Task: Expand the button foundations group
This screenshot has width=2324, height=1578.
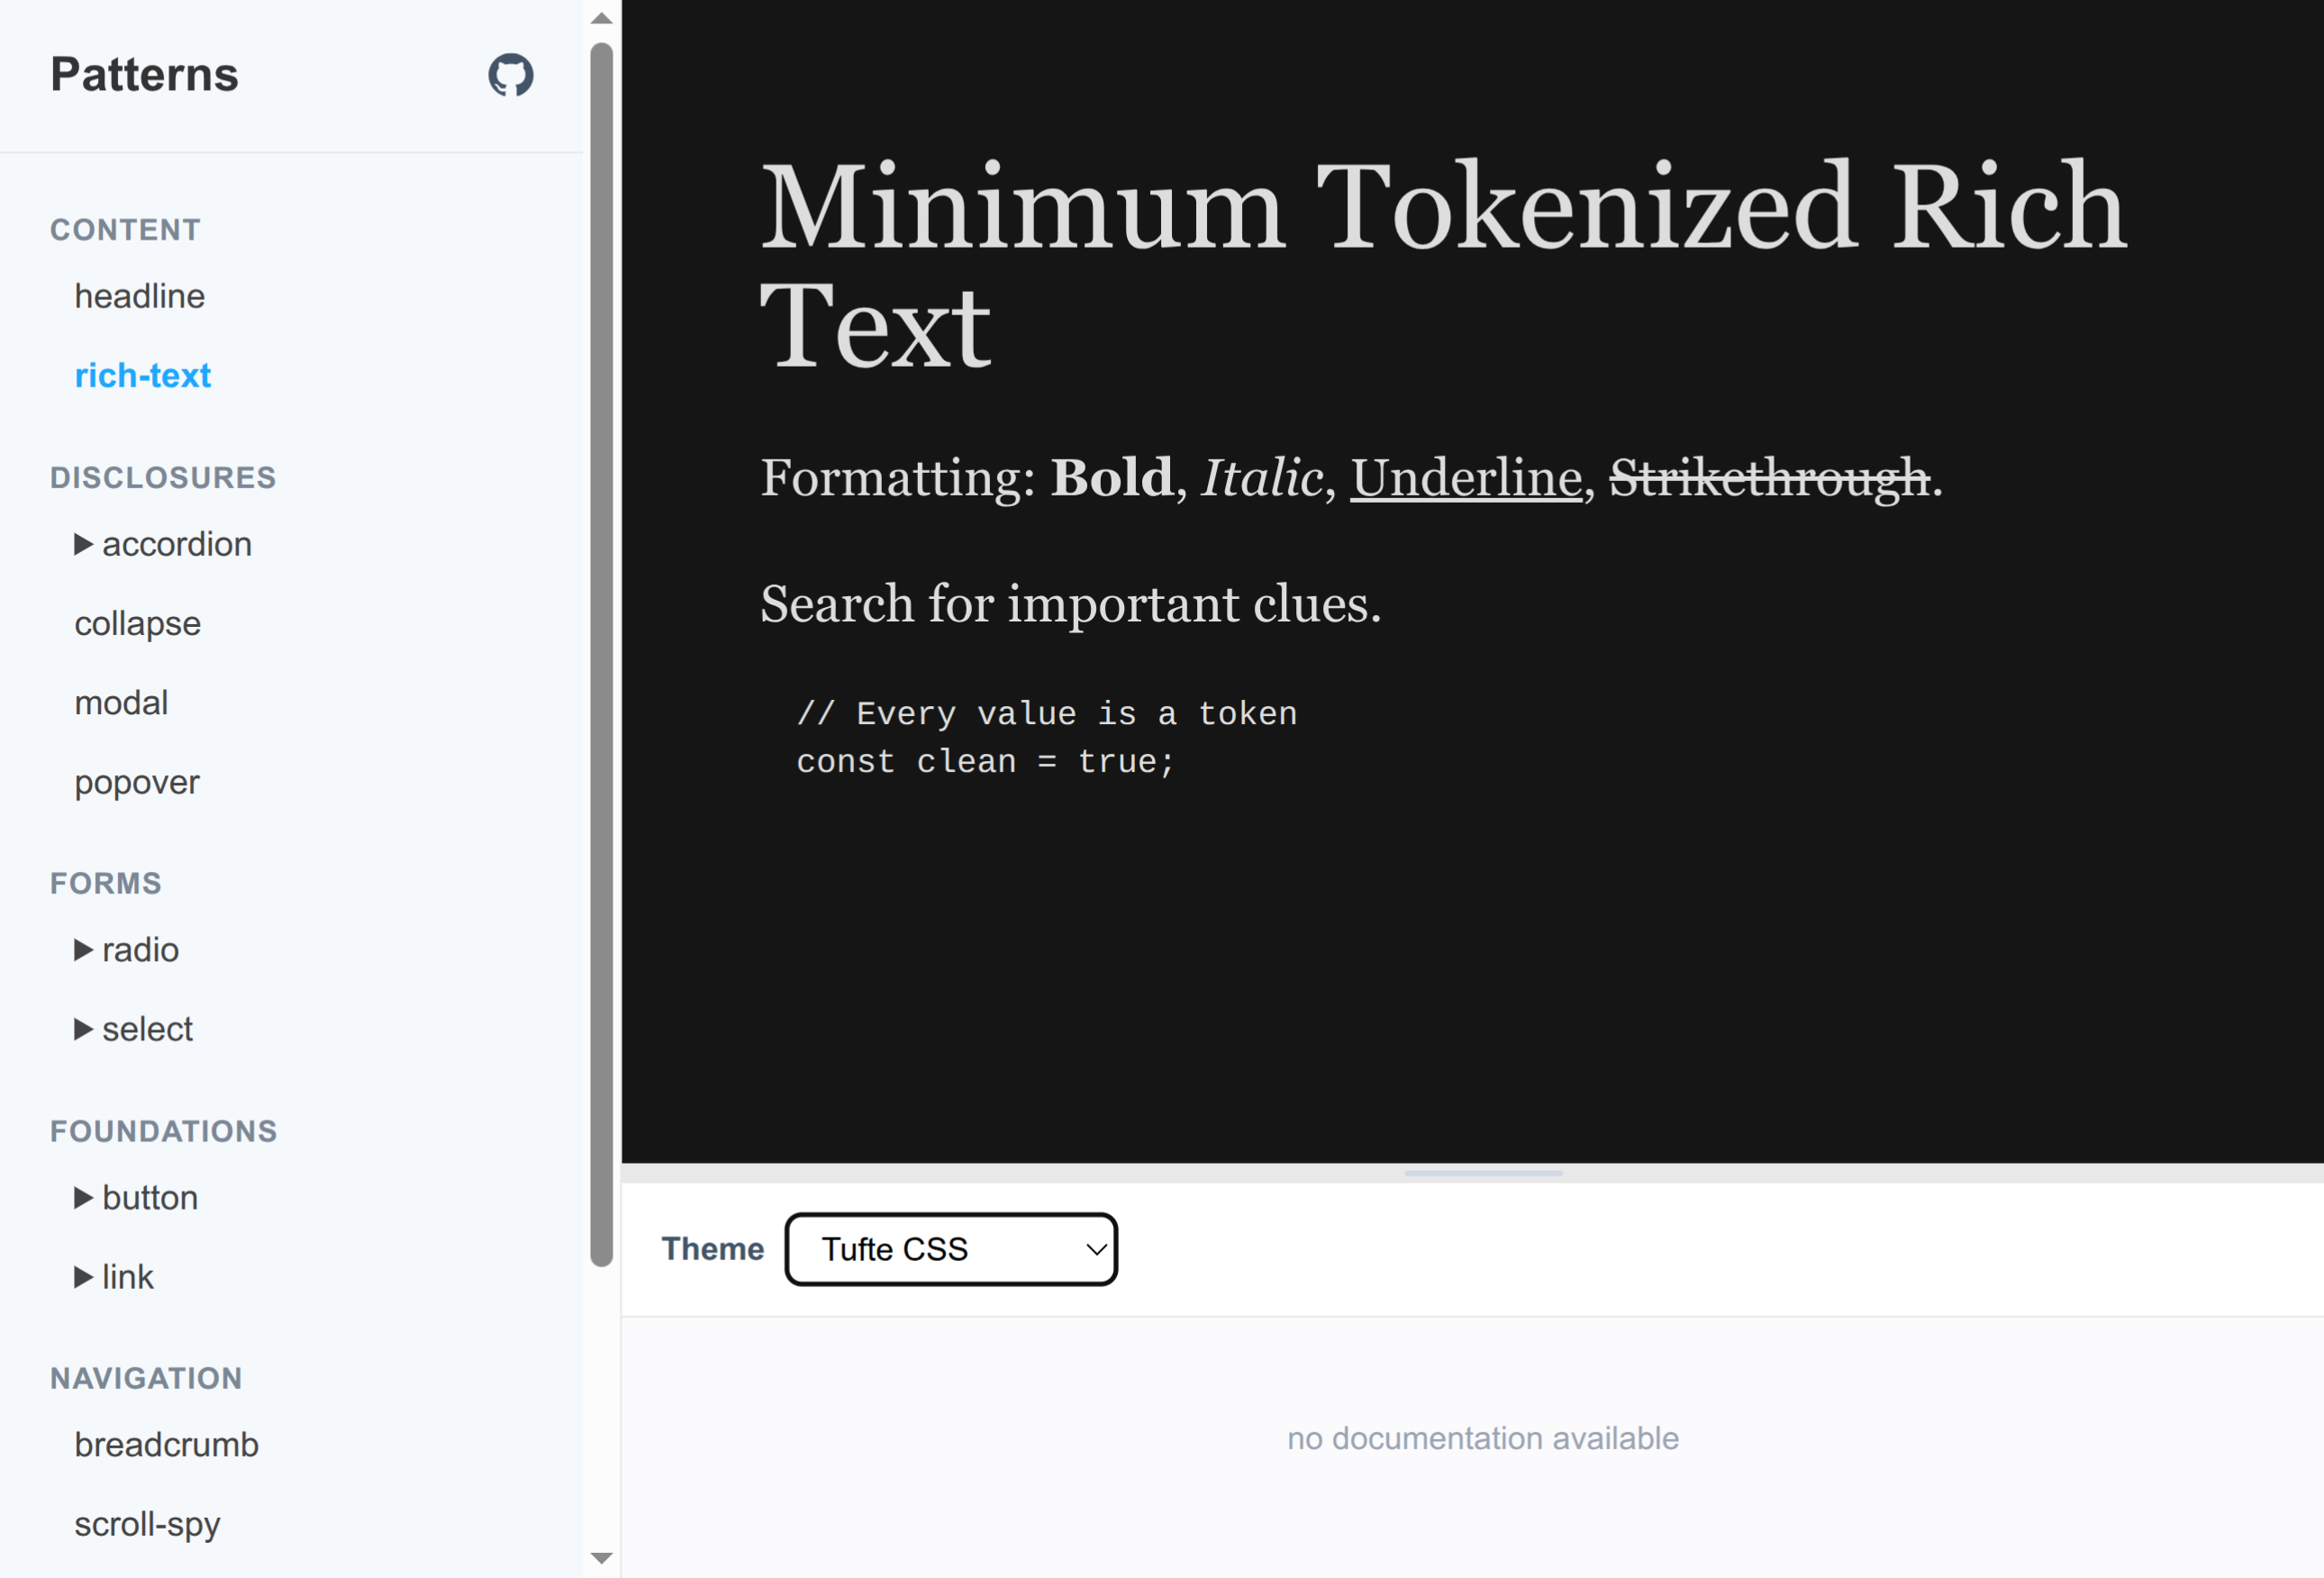Action: pos(135,1197)
